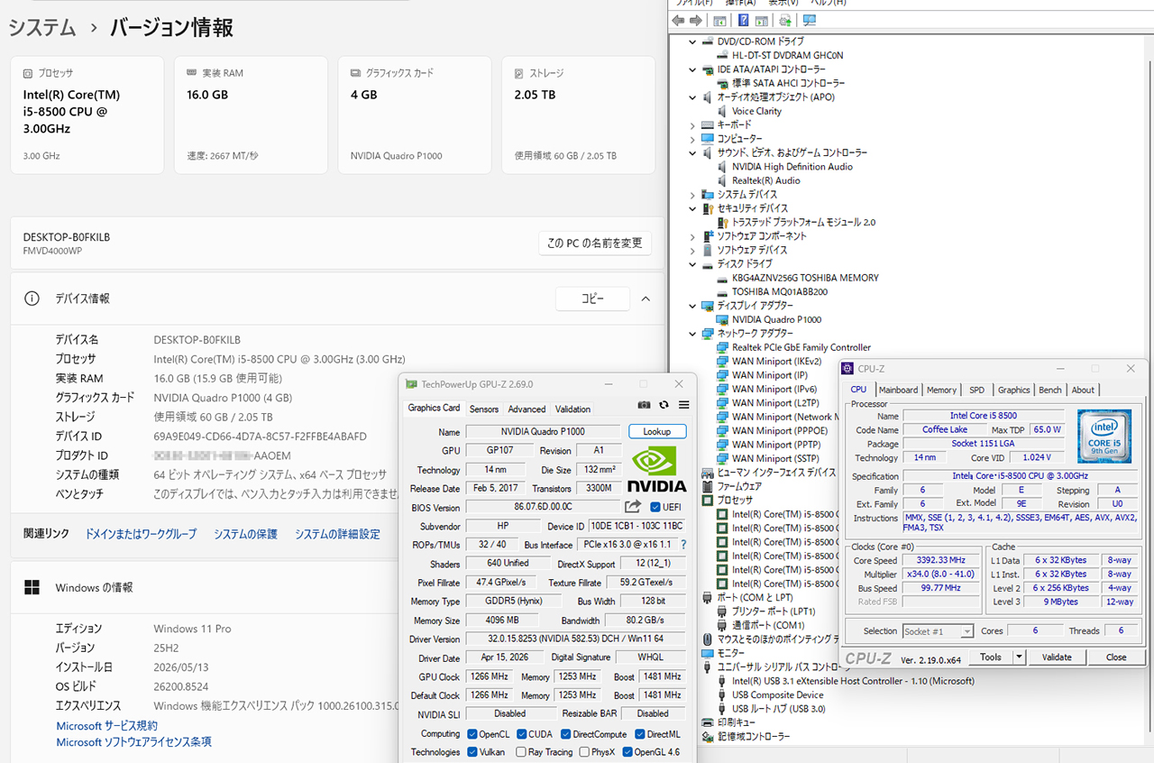1154x763 pixels.
Task: Click the Realtek PCIe GbE Family Controller icon
Action: (x=723, y=348)
